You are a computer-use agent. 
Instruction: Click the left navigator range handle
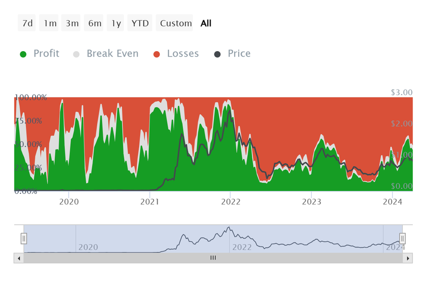(x=24, y=238)
